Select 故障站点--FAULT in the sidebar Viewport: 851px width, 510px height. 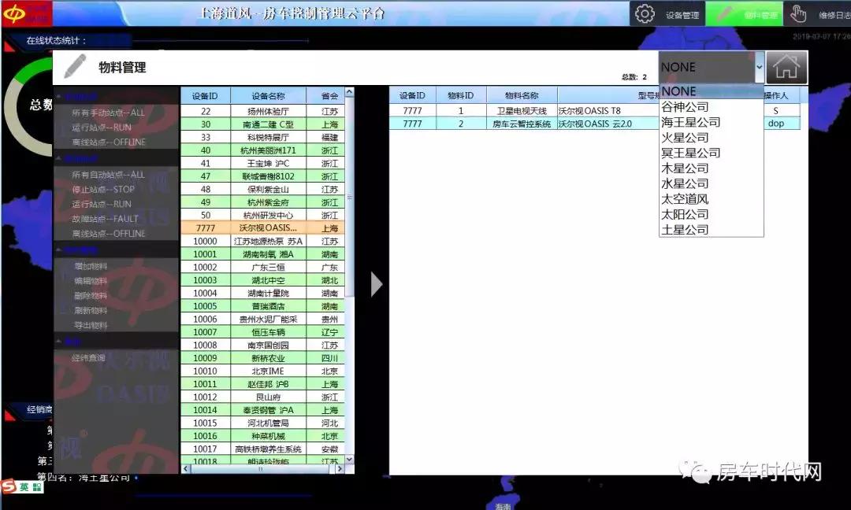pyautogui.click(x=105, y=219)
